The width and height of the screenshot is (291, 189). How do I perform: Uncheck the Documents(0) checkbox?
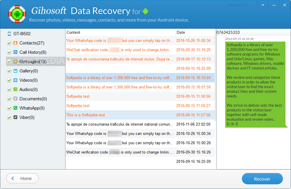9,99
